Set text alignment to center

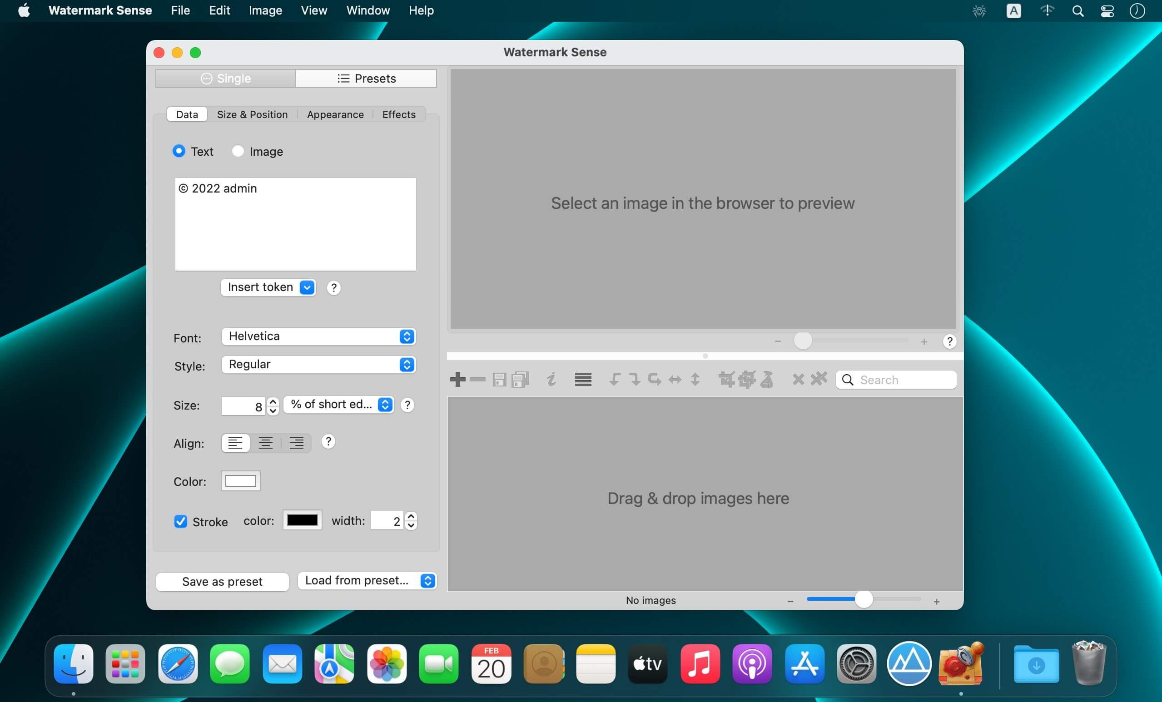point(265,443)
